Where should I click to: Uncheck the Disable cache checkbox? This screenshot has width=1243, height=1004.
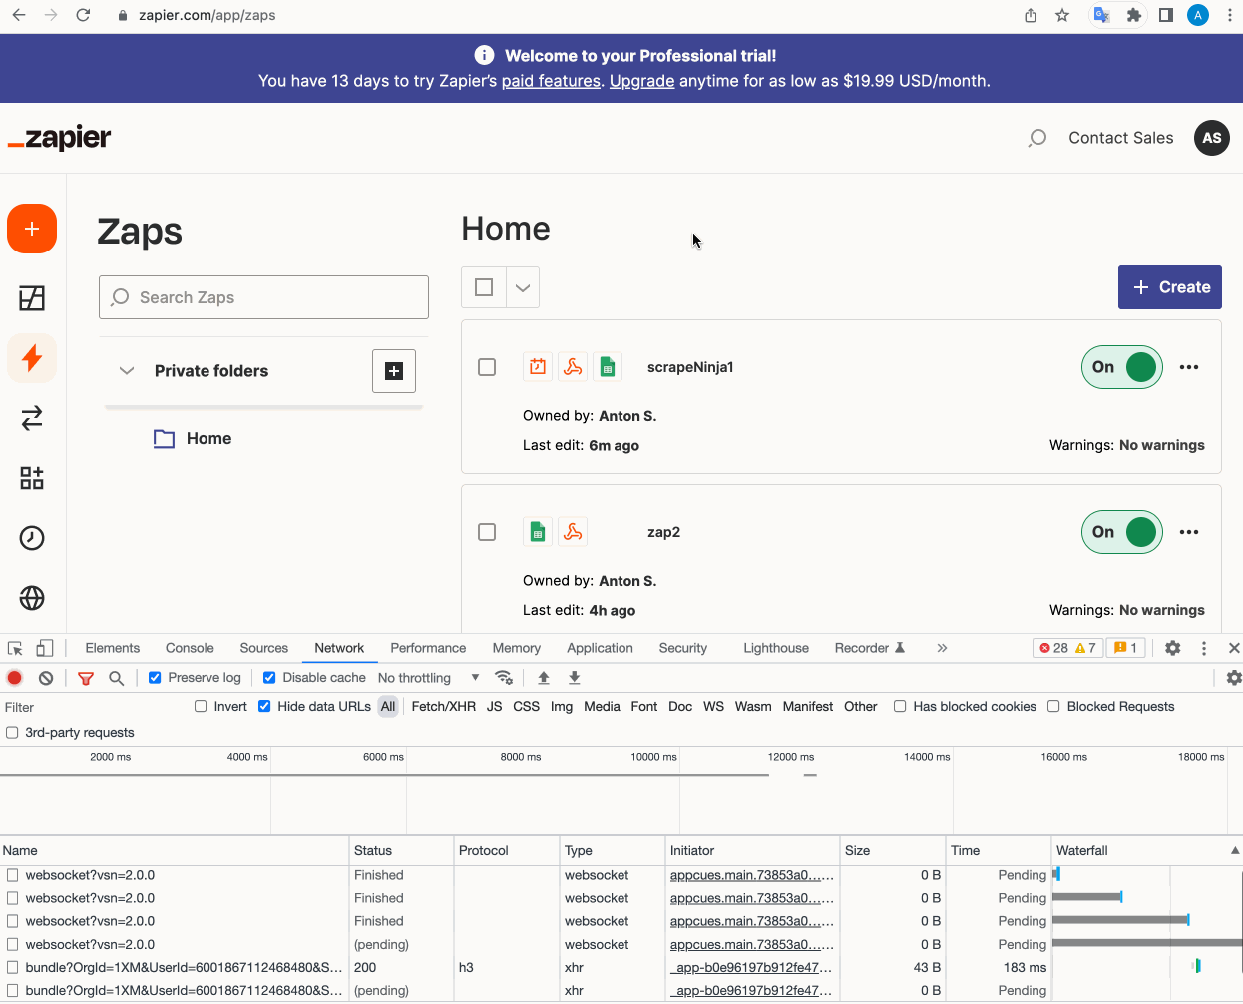269,678
